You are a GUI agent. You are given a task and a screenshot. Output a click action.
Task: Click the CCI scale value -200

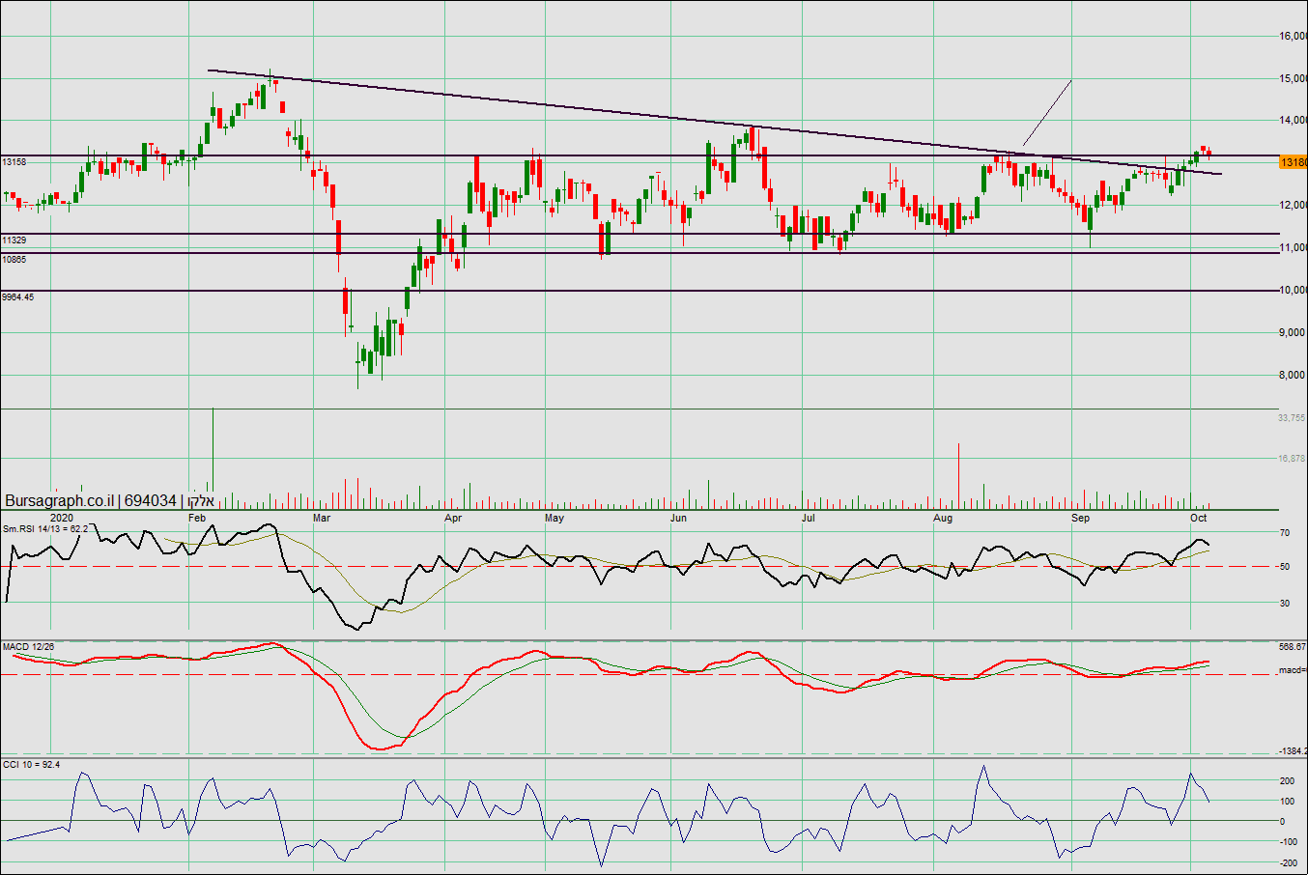(x=1288, y=863)
